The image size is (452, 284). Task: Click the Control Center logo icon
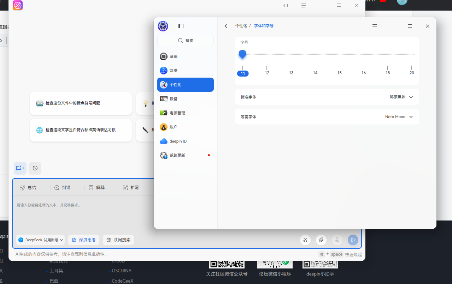pos(163,26)
